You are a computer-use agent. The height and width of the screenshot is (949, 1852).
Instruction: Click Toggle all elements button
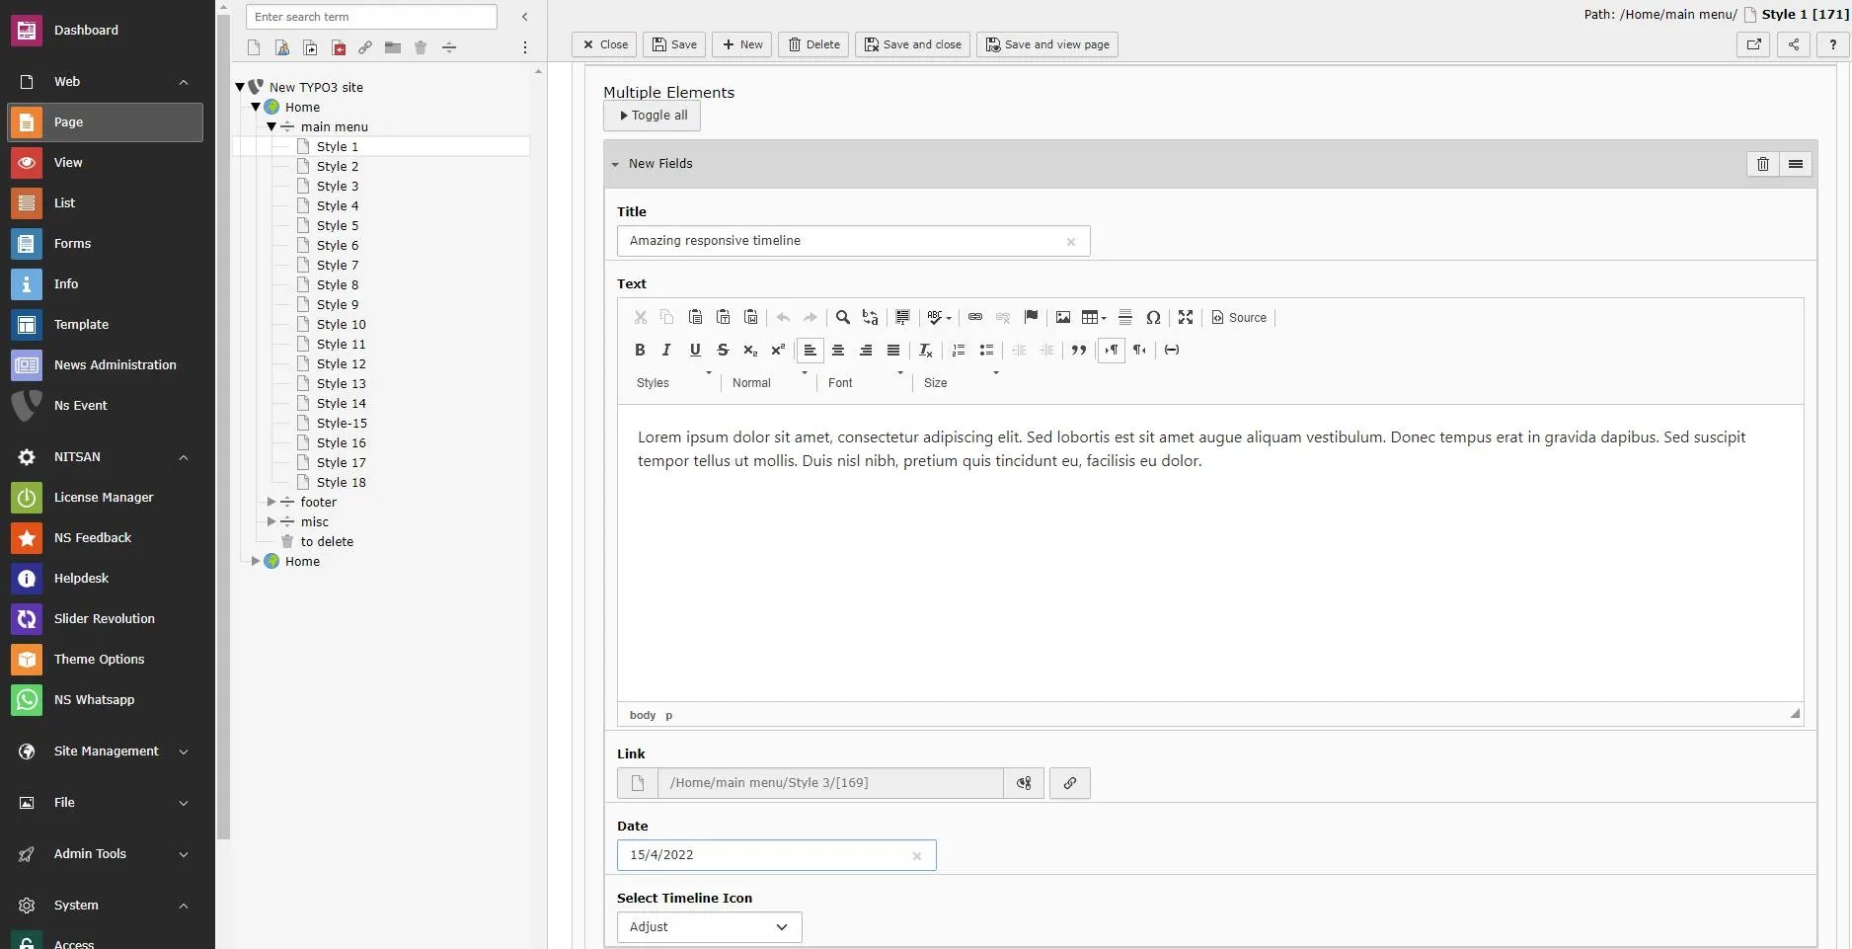(x=653, y=116)
